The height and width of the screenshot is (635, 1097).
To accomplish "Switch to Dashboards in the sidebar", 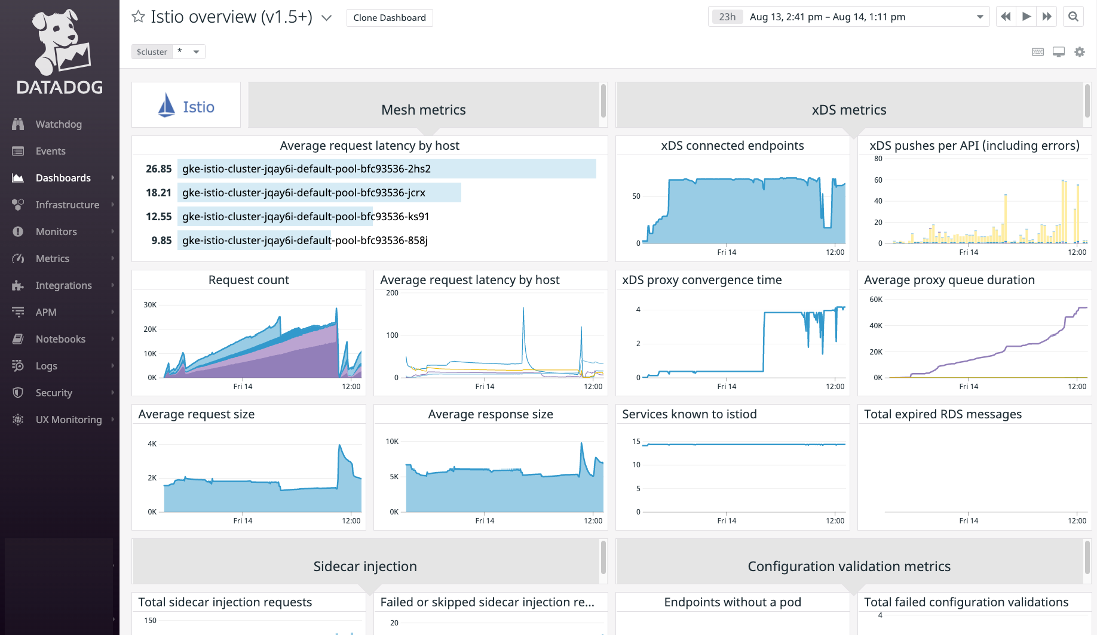I will pyautogui.click(x=19, y=178).
